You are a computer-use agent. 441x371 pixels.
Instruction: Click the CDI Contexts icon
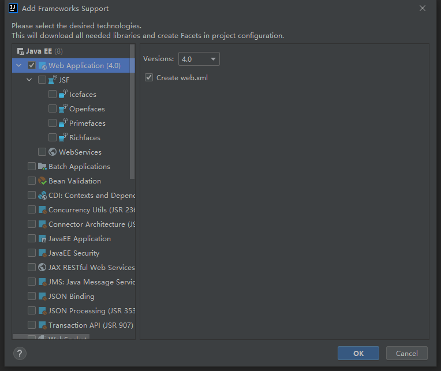(x=42, y=196)
